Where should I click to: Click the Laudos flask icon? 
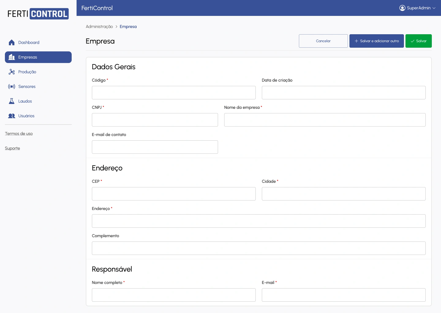tap(12, 101)
